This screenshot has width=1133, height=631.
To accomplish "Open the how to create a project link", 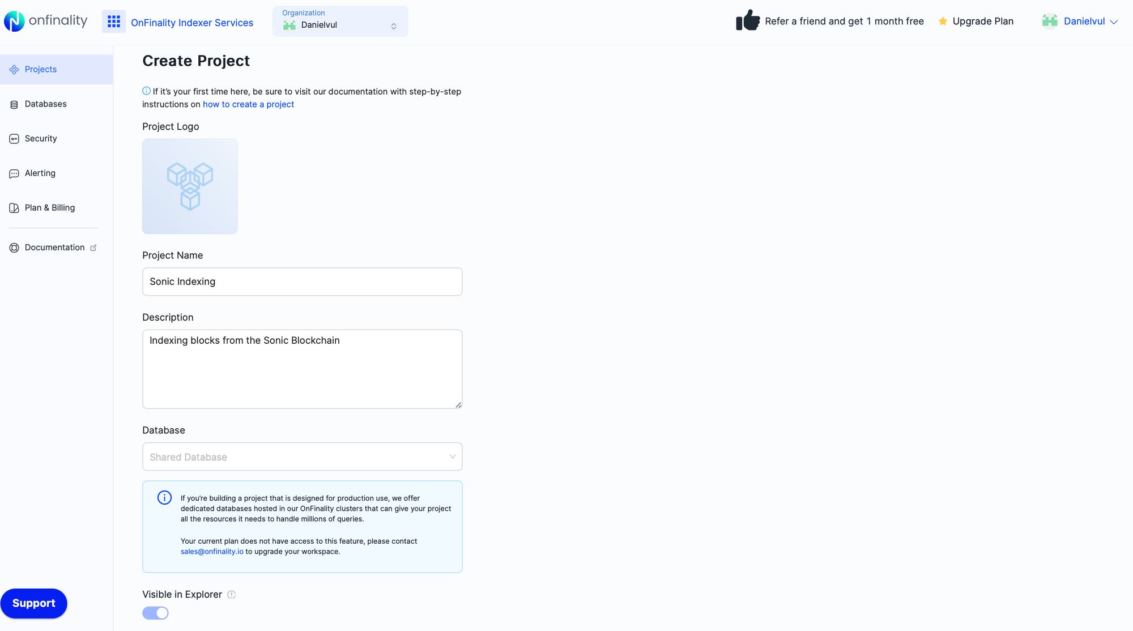I will (x=248, y=104).
